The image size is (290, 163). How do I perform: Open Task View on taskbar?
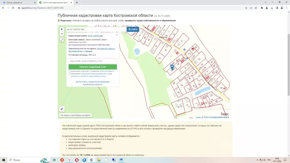click(x=54, y=160)
